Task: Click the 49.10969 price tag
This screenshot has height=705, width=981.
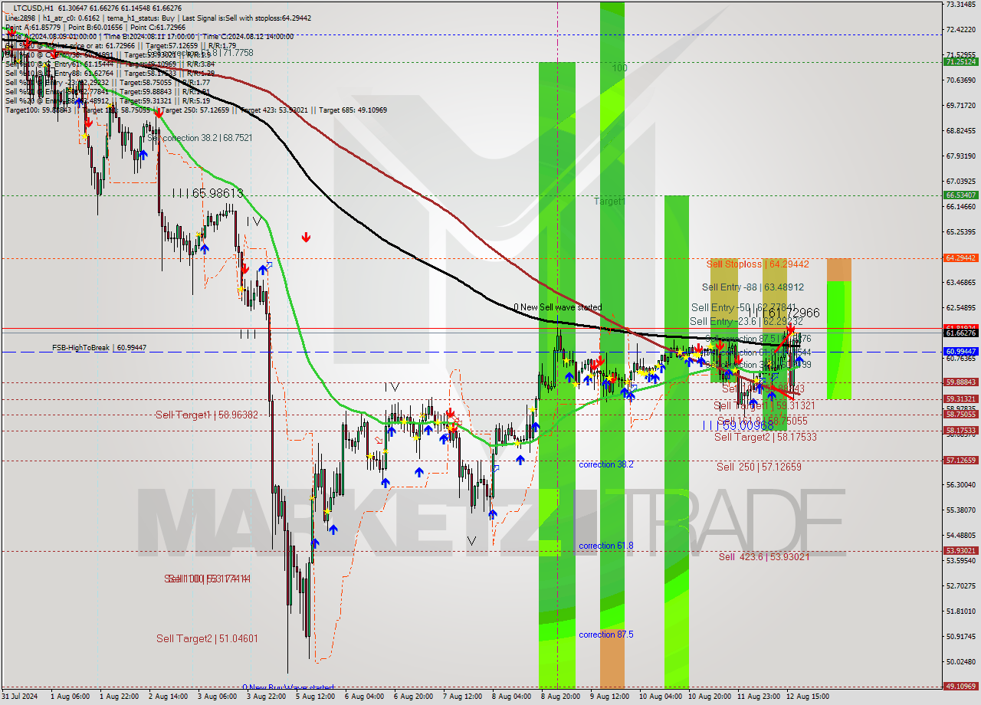Action: click(x=961, y=687)
